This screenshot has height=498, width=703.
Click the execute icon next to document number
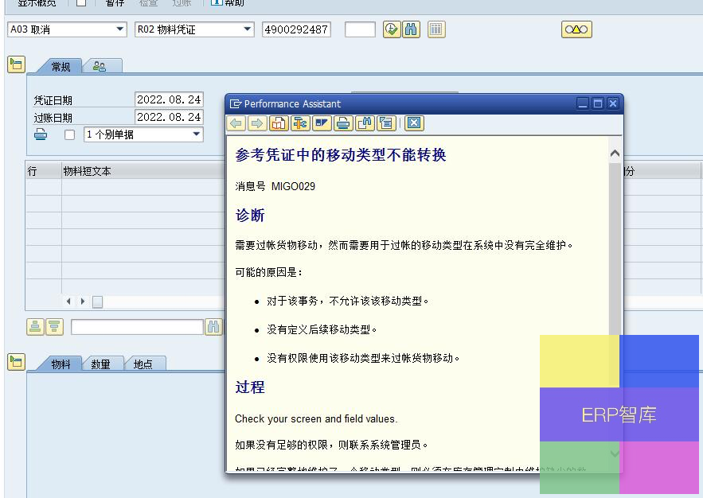coord(391,29)
